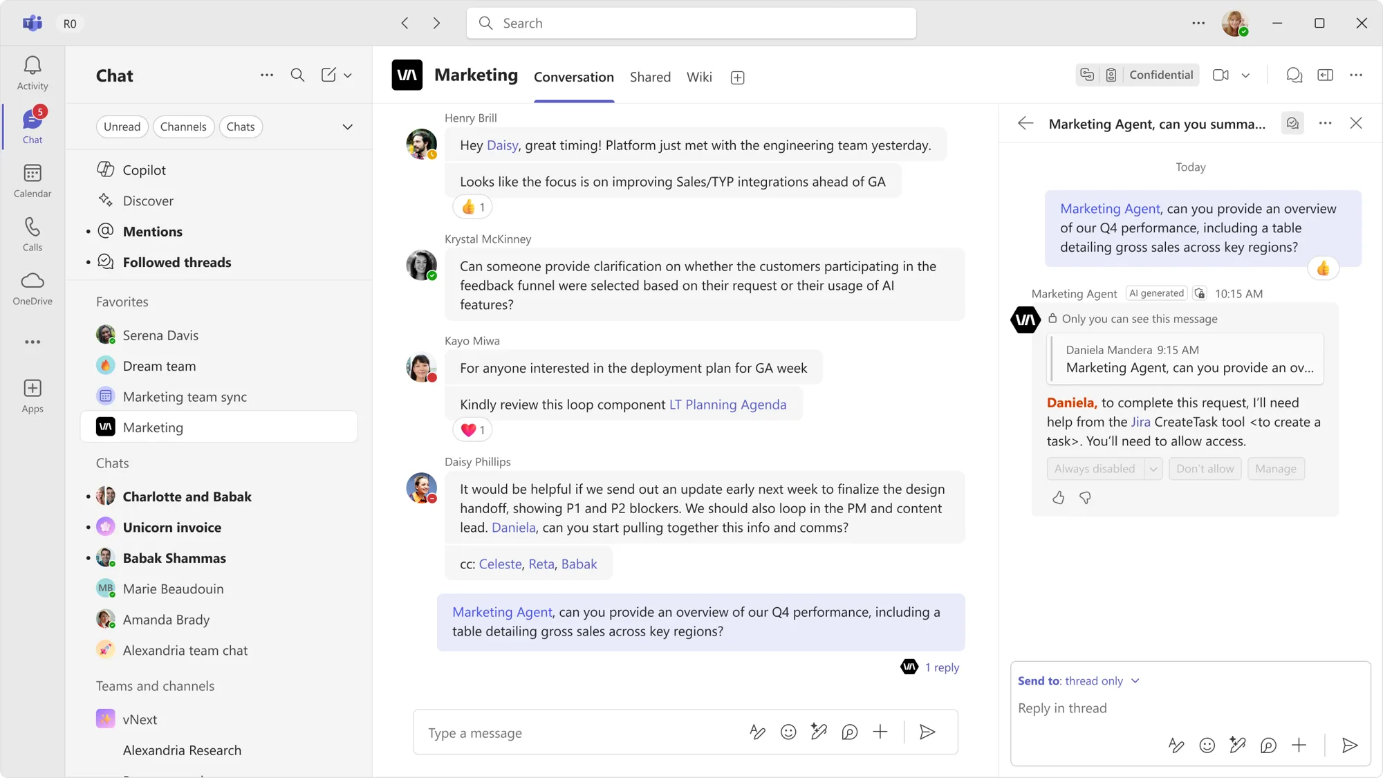The height and width of the screenshot is (778, 1383).
Task: Open search in the Chat list header
Action: coord(297,75)
